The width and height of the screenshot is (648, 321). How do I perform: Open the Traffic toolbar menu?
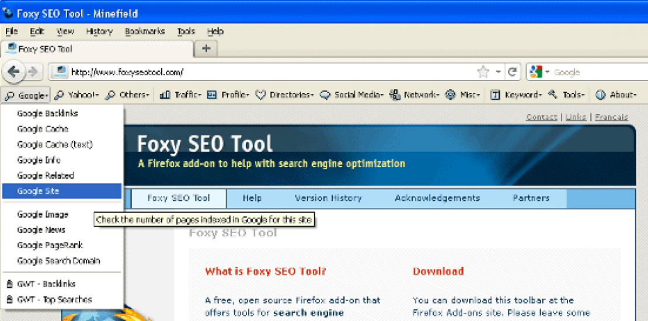coord(180,95)
